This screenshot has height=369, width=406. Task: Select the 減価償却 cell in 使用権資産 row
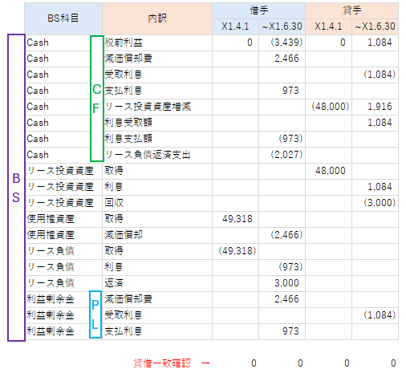click(x=157, y=235)
